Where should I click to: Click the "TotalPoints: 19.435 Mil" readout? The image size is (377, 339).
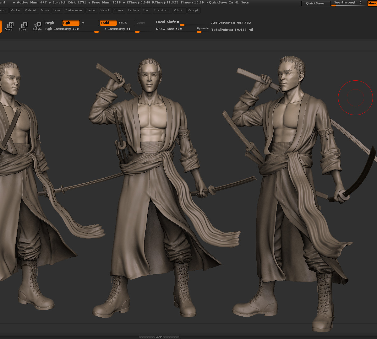232,30
